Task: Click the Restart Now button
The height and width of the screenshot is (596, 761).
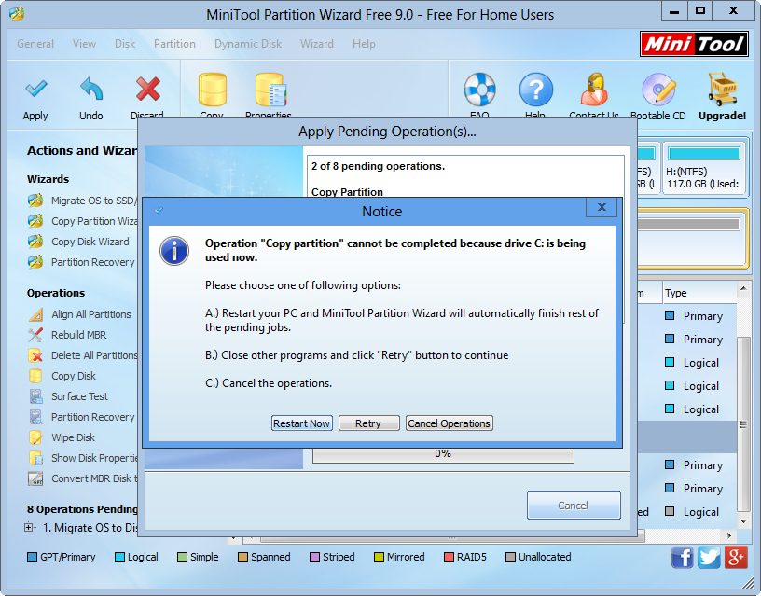Action: [x=301, y=423]
